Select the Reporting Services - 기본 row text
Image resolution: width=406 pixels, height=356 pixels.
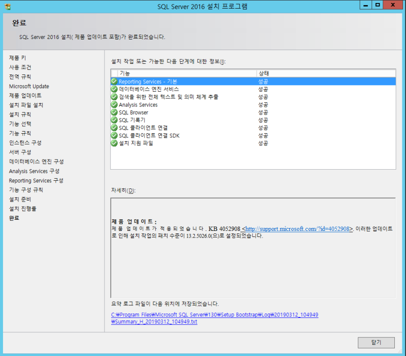tap(148, 82)
